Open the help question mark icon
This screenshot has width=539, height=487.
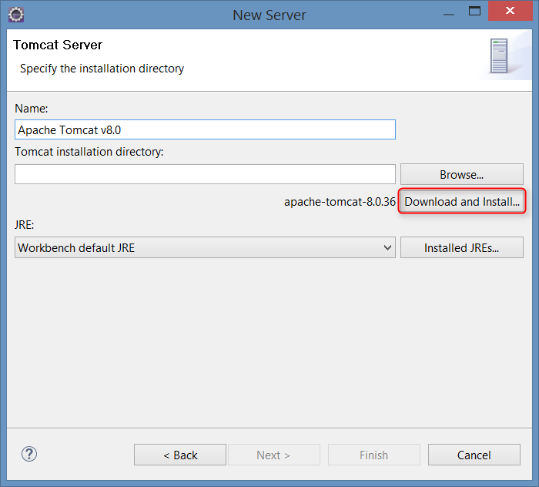pyautogui.click(x=29, y=454)
